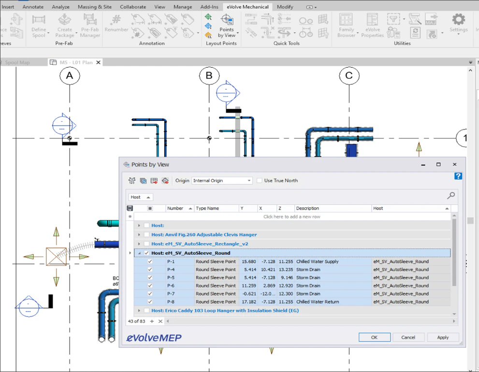
Task: Click the 'Click here to add a new row' field
Action: 291,217
